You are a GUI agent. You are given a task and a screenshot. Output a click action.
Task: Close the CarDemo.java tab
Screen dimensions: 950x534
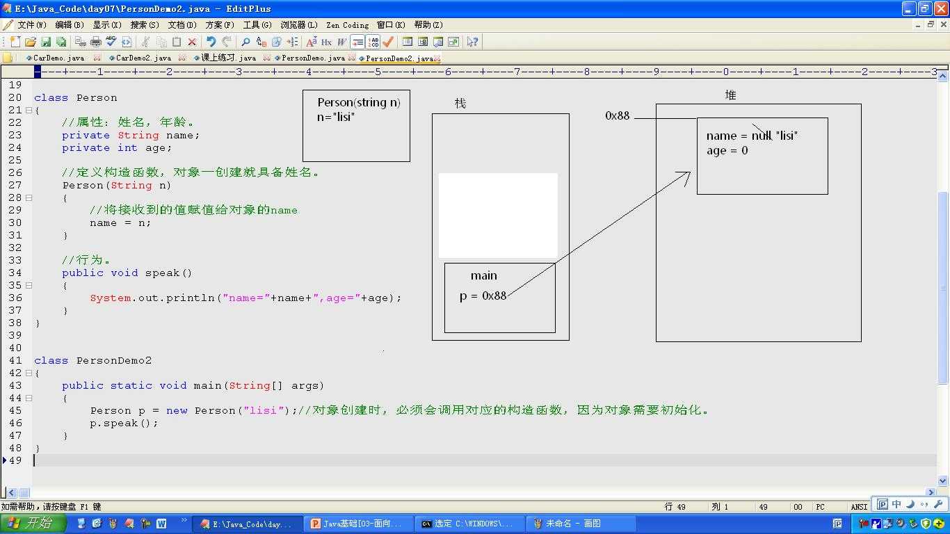pos(97,58)
